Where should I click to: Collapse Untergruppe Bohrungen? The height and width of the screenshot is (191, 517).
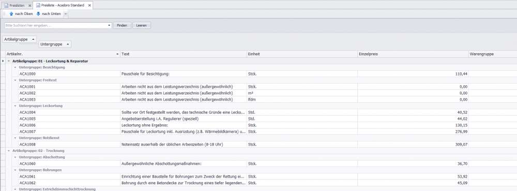click(x=15, y=170)
